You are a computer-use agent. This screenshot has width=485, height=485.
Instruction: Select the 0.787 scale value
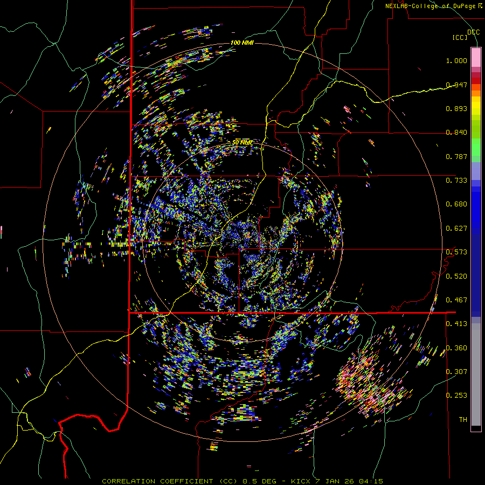(x=456, y=156)
